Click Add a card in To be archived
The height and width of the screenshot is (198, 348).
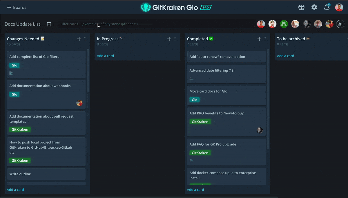coord(285,56)
